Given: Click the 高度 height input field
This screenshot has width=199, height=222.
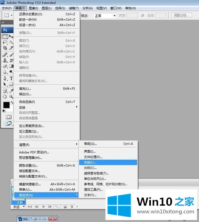Looking at the screenshot, I should click(x=161, y=15).
